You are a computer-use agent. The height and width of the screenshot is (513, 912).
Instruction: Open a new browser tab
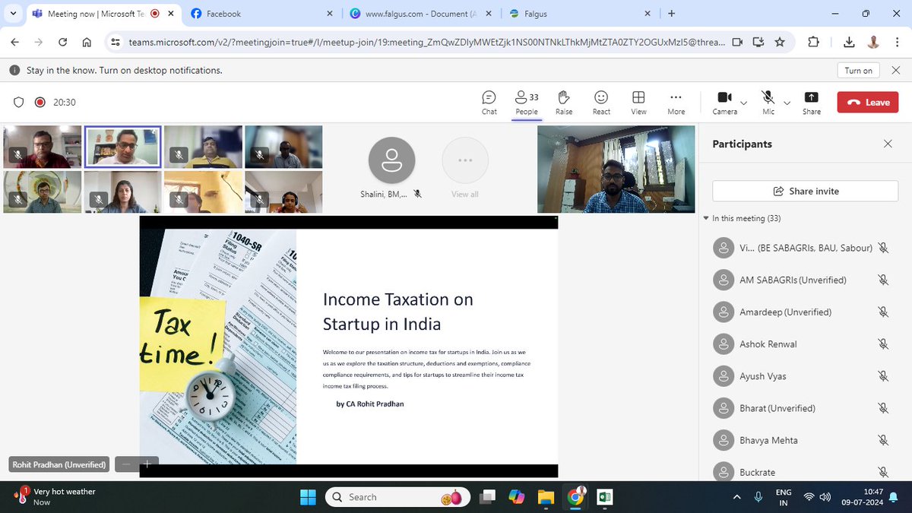(x=671, y=13)
